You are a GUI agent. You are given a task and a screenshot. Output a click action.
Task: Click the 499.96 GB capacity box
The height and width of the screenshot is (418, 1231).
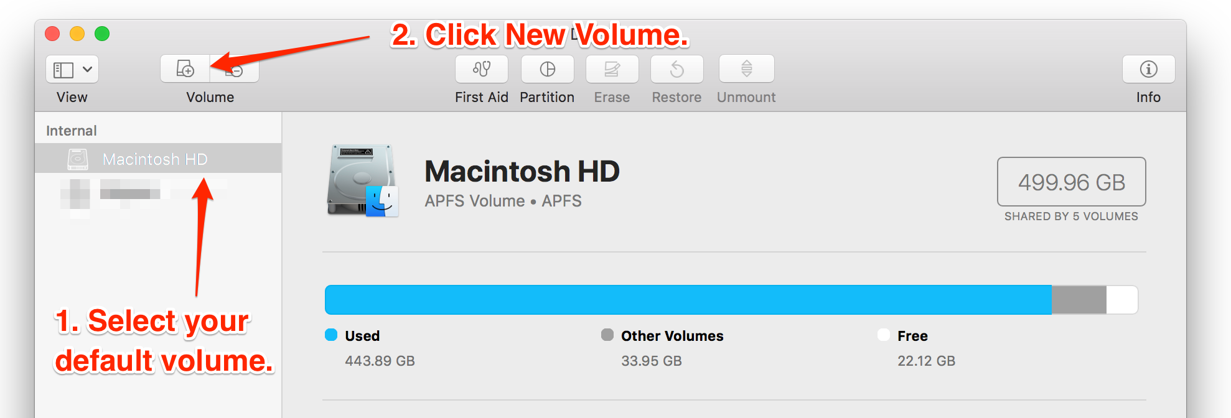(x=1072, y=182)
